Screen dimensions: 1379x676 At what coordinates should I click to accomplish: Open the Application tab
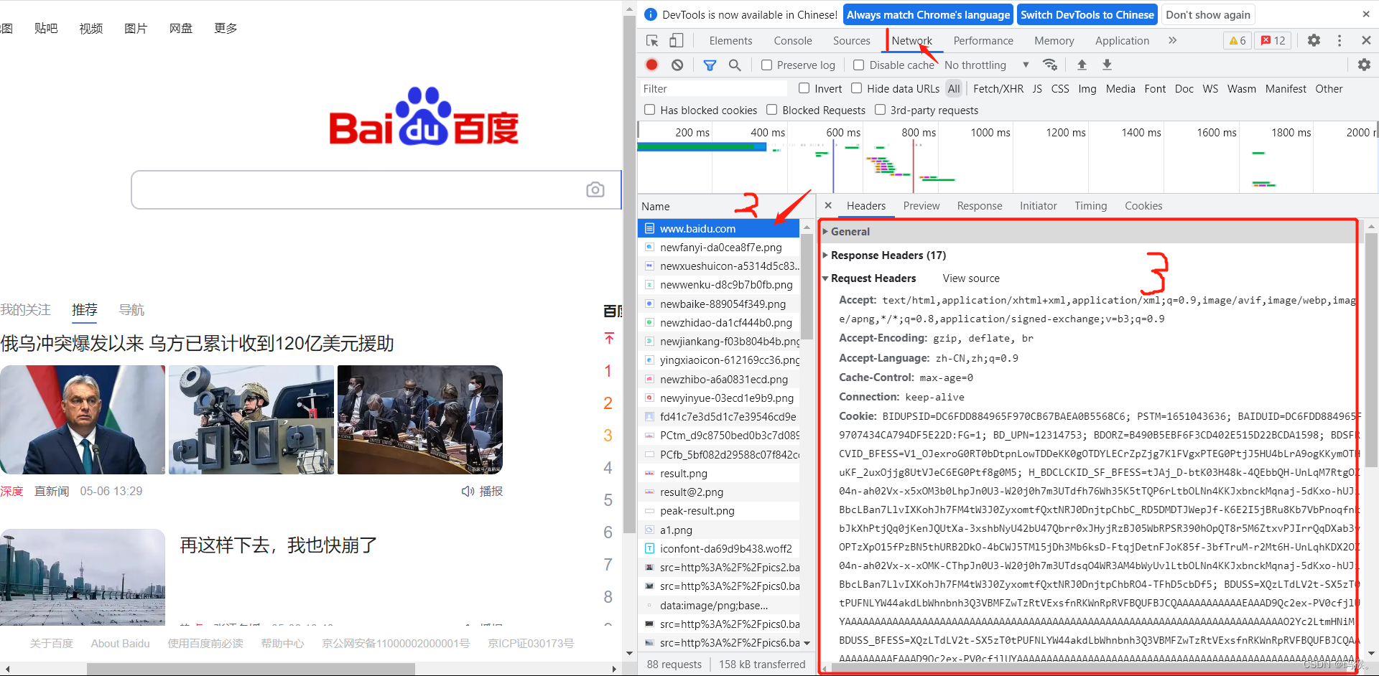(1122, 41)
